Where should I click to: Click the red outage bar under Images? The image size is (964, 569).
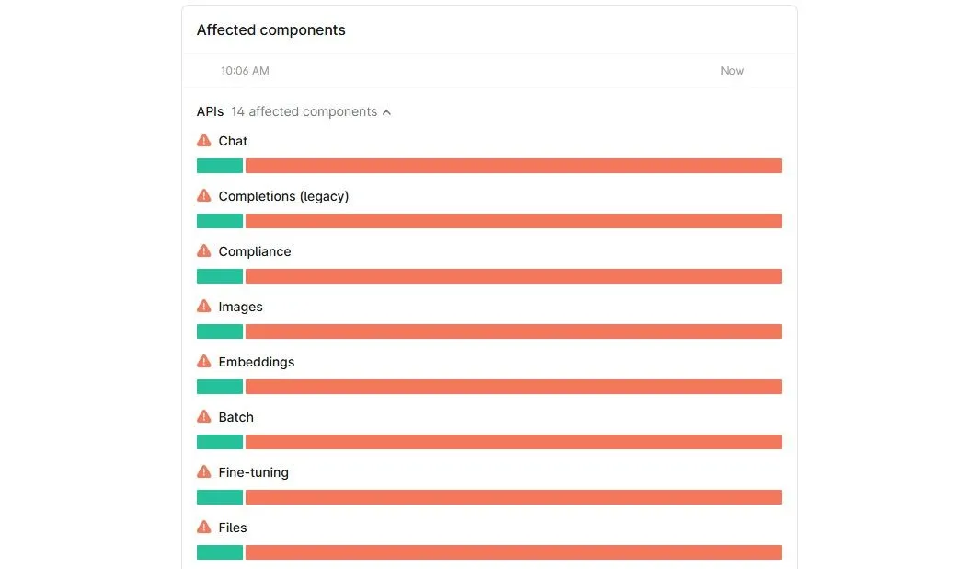(511, 331)
